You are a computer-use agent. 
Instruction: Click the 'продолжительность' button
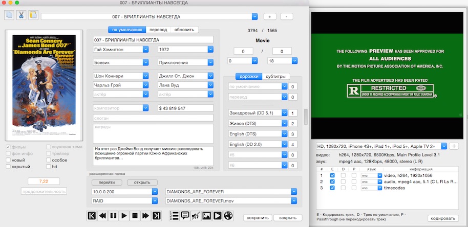click(x=44, y=191)
